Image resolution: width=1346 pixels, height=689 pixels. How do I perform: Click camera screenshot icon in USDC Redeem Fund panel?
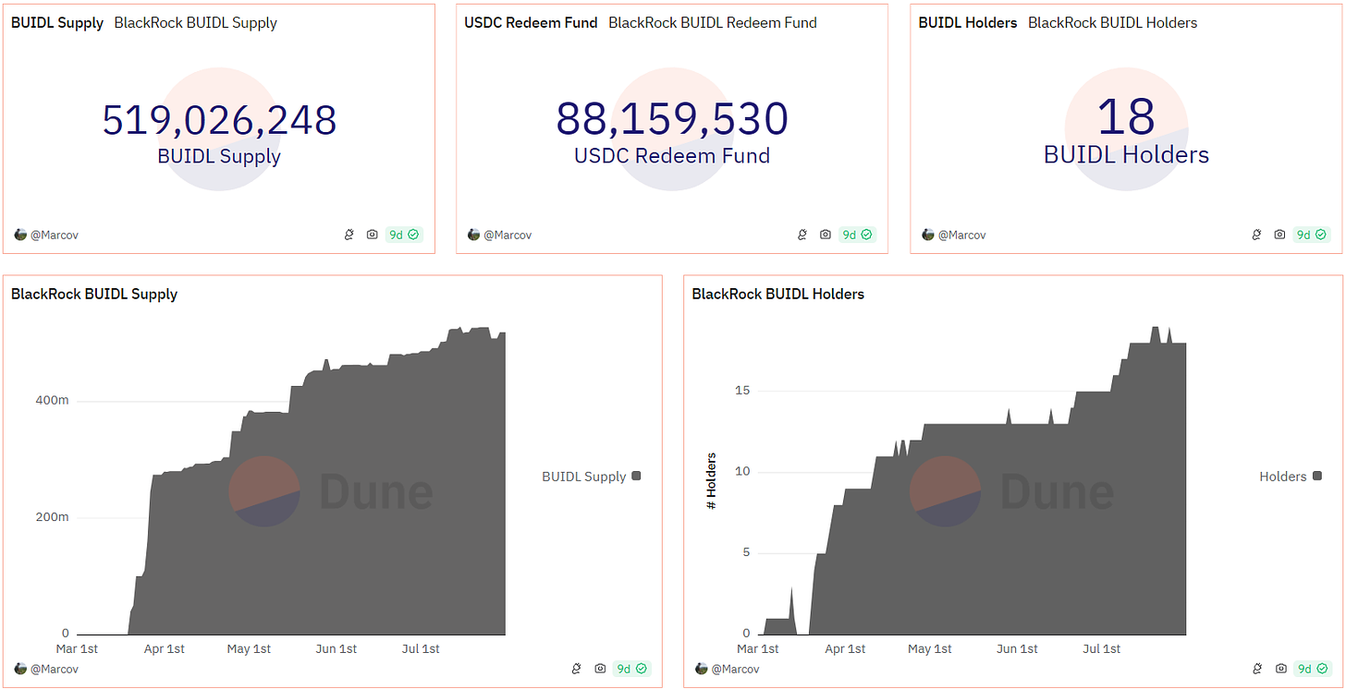pyautogui.click(x=826, y=235)
